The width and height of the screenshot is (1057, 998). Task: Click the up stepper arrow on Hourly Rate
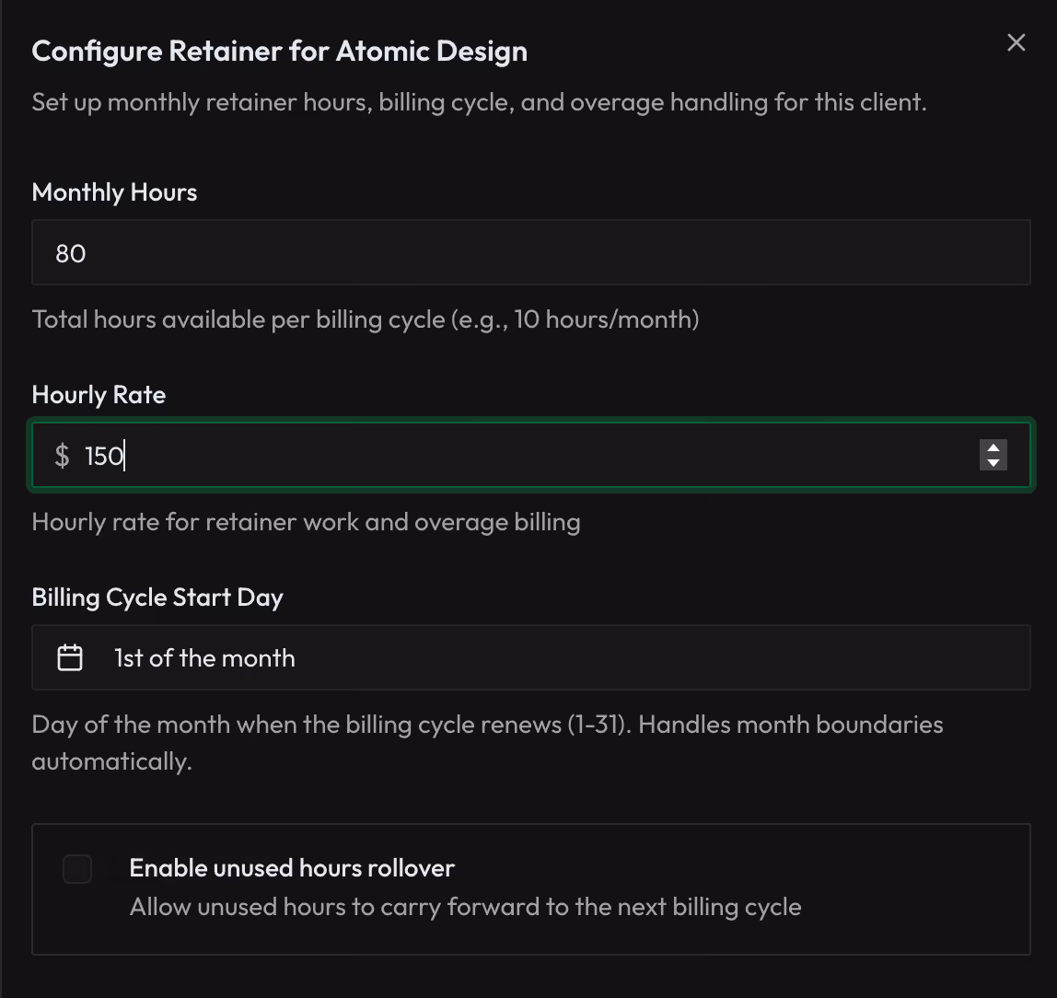tap(993, 447)
